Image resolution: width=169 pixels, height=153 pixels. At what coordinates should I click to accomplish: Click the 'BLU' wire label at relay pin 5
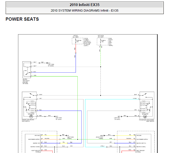(35, 72)
